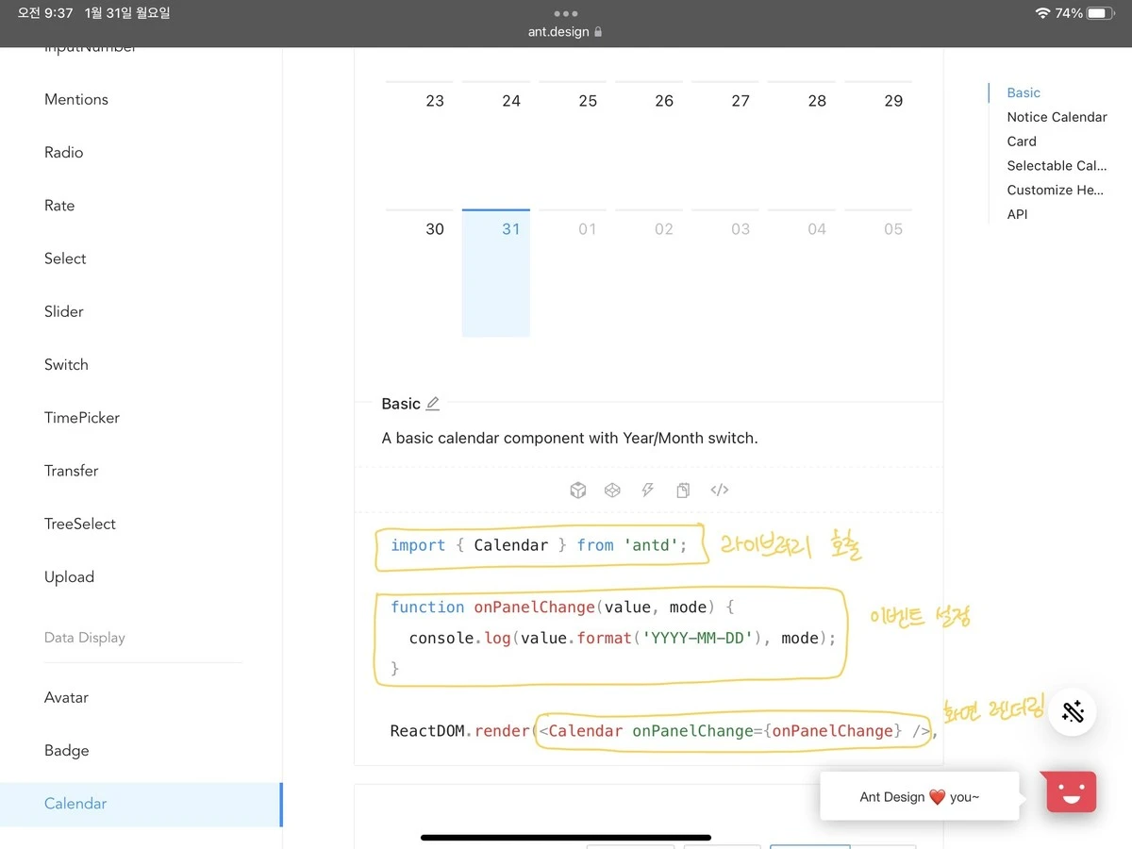1132x849 pixels.
Task: Open the demo in StackBlitz via the lightning icon
Action: [647, 490]
